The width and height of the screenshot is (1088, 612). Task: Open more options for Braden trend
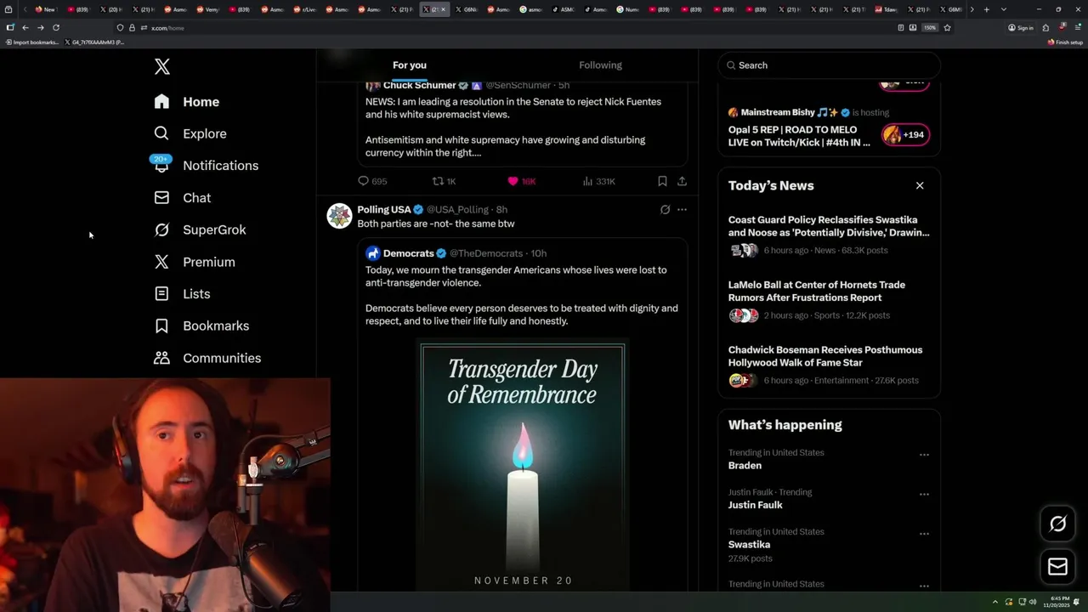(924, 455)
